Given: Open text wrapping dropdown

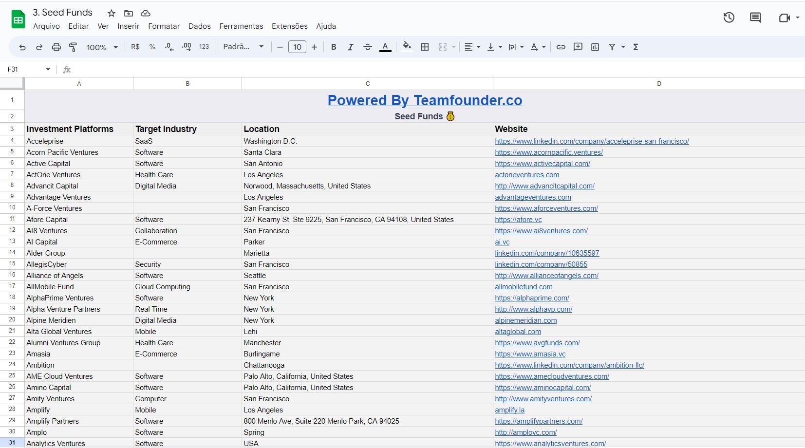Looking at the screenshot, I should click(x=516, y=47).
